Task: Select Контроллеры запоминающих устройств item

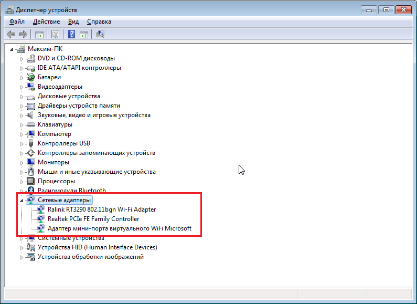Action: [97, 153]
